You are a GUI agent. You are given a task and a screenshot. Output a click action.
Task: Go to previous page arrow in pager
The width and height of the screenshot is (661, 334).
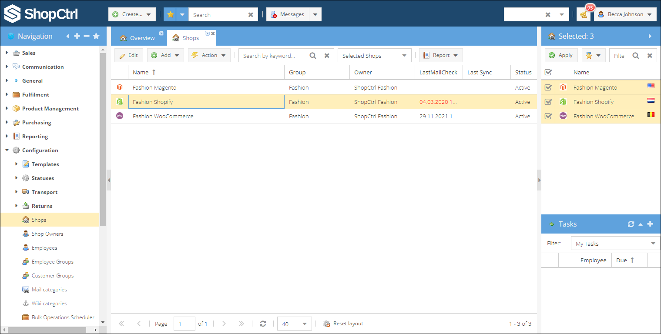point(139,324)
